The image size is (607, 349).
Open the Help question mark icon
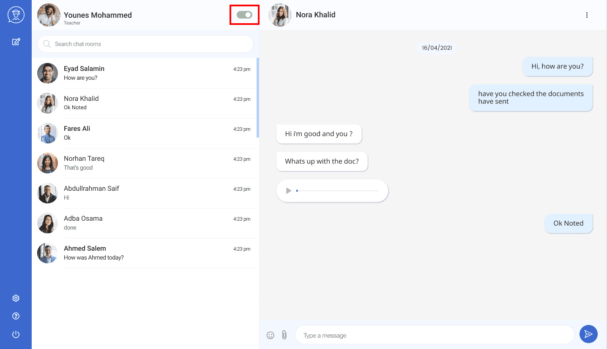[x=16, y=316]
